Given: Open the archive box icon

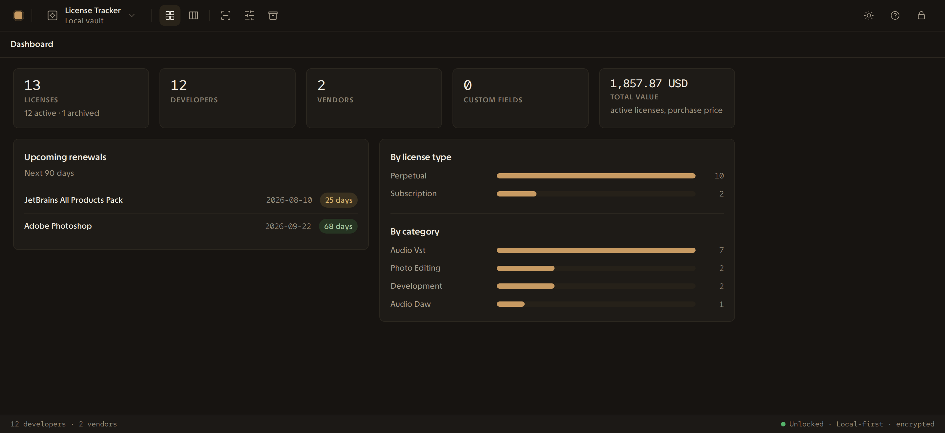Looking at the screenshot, I should point(273,15).
